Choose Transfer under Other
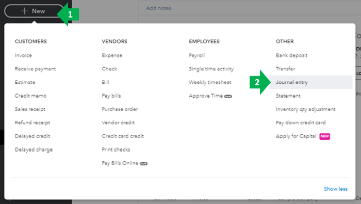This screenshot has height=204, width=361. tap(285, 69)
